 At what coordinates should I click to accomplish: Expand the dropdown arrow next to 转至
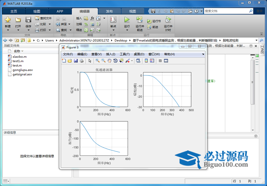(x=69, y=24)
